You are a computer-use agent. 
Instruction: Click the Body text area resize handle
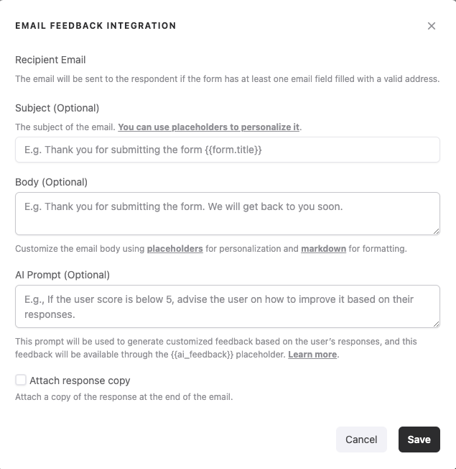click(436, 230)
